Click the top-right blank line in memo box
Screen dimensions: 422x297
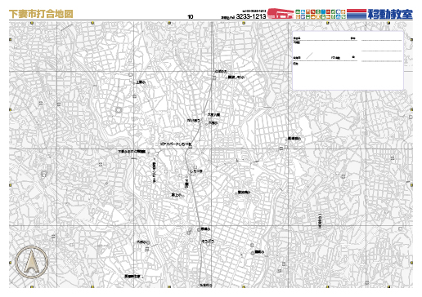pos(382,40)
